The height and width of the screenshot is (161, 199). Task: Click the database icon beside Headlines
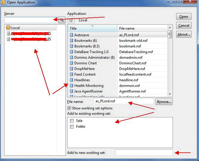[71, 80]
